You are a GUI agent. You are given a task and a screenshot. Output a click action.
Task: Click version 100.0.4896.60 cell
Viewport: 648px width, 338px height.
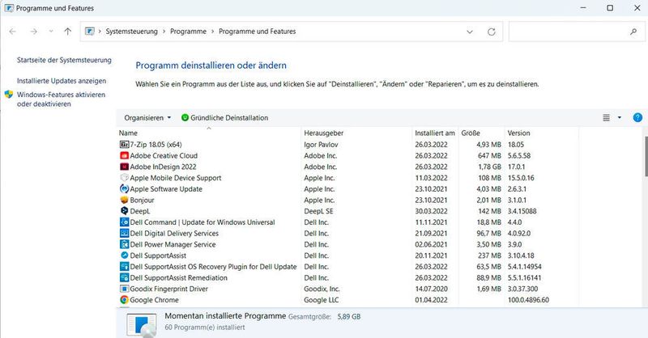click(528, 300)
